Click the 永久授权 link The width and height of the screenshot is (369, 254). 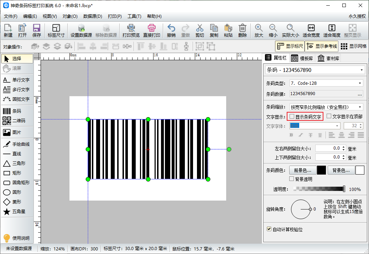tap(357, 16)
